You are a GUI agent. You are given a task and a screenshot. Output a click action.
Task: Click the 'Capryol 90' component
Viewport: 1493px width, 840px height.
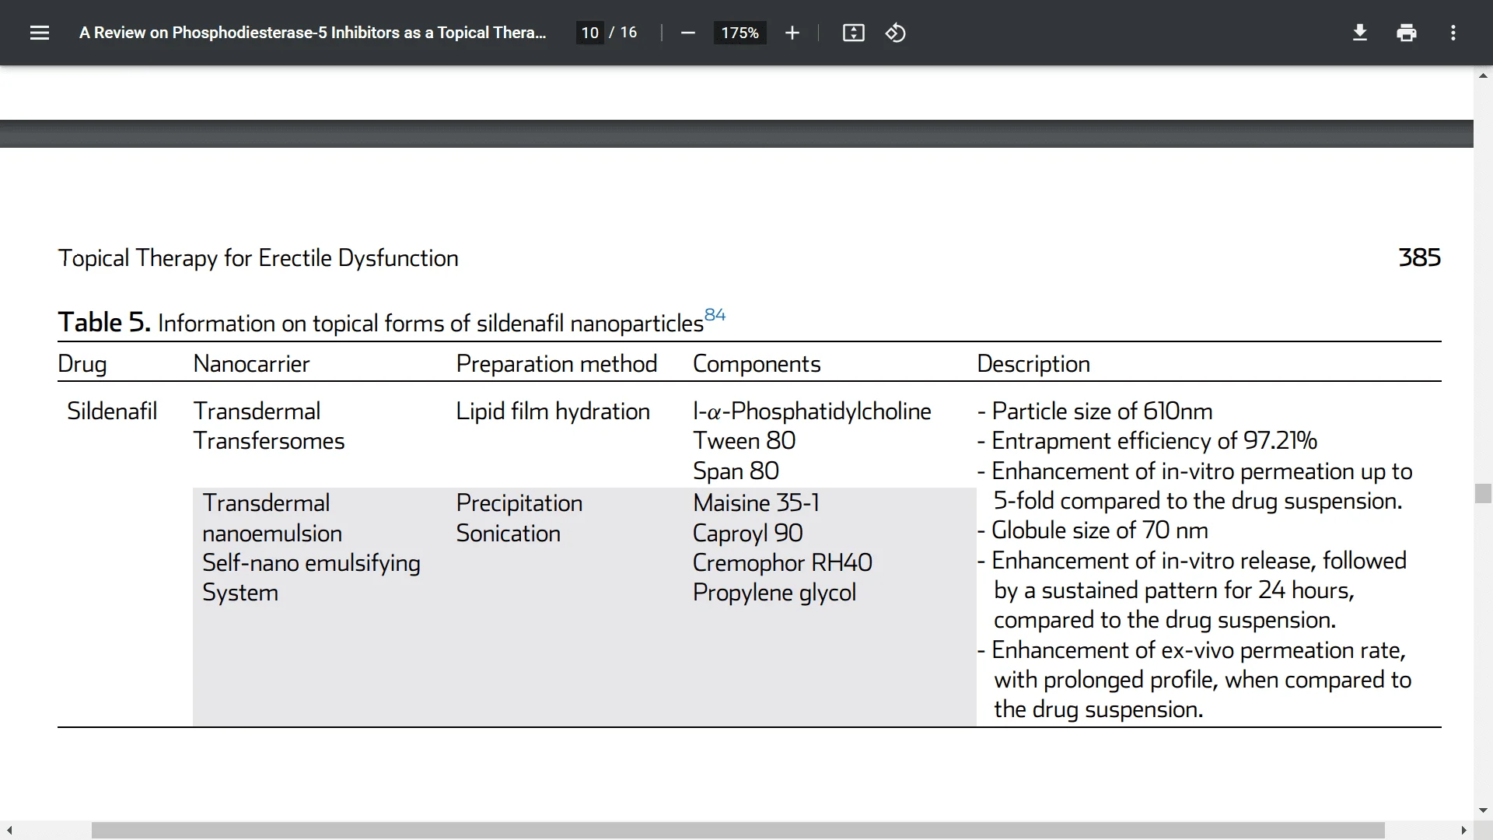pyautogui.click(x=748, y=533)
